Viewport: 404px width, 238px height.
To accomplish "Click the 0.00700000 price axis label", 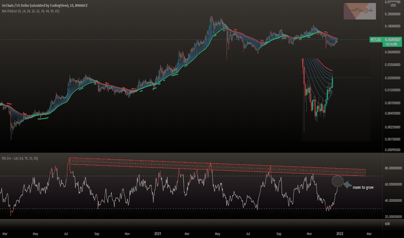I will [x=392, y=103].
